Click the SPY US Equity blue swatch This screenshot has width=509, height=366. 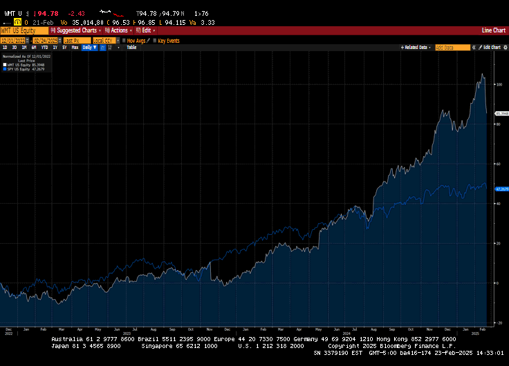point(3,70)
